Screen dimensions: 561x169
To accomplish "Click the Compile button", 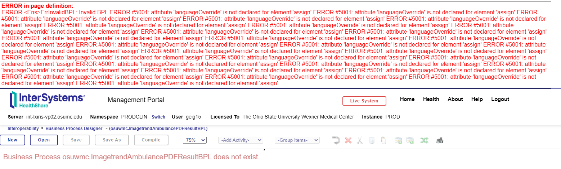I will click(151, 140).
